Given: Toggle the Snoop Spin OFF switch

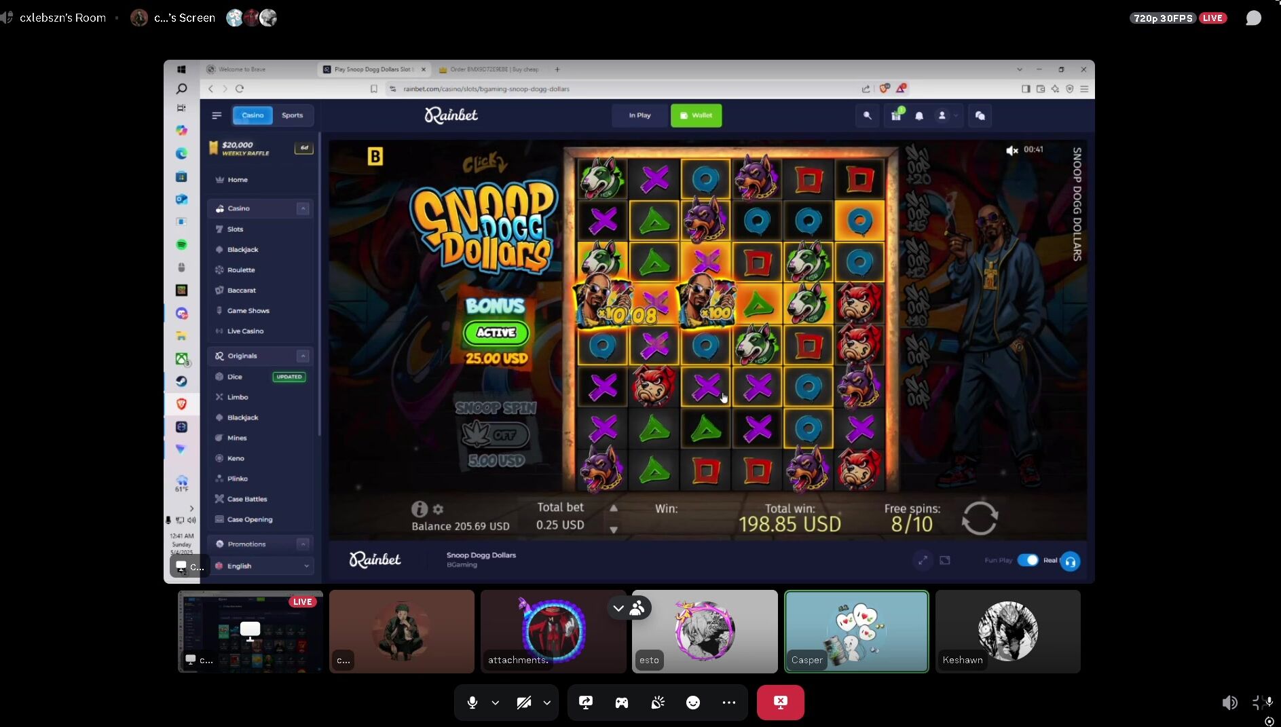Looking at the screenshot, I should point(496,434).
